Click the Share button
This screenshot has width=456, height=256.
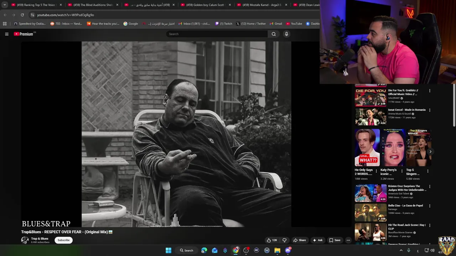300,240
